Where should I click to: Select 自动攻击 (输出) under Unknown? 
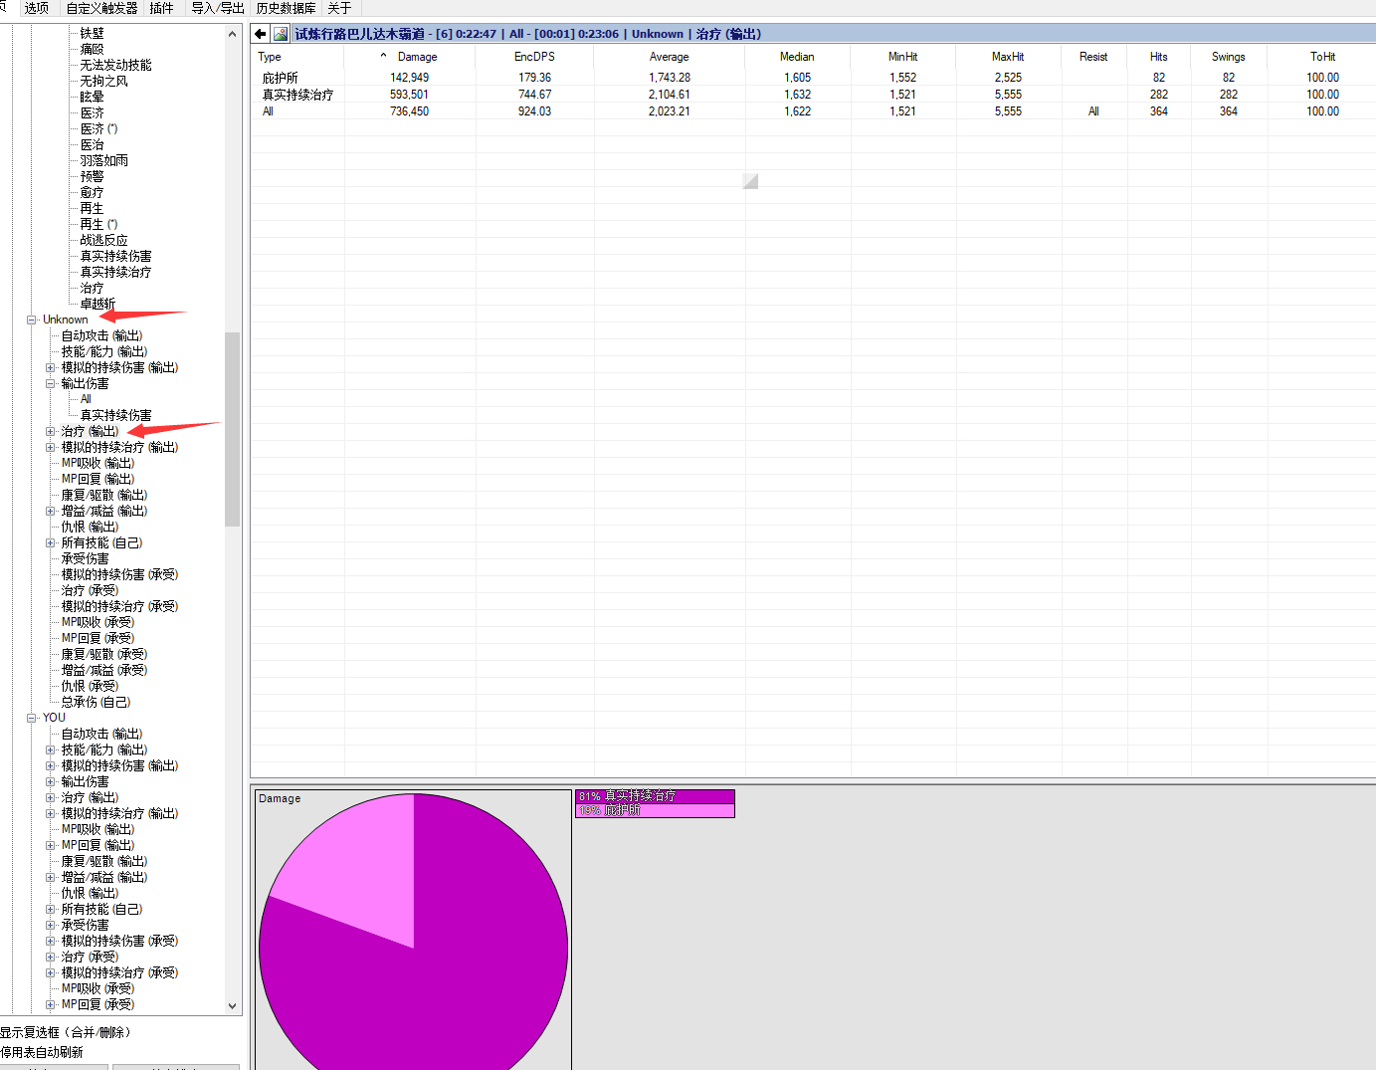pos(101,335)
